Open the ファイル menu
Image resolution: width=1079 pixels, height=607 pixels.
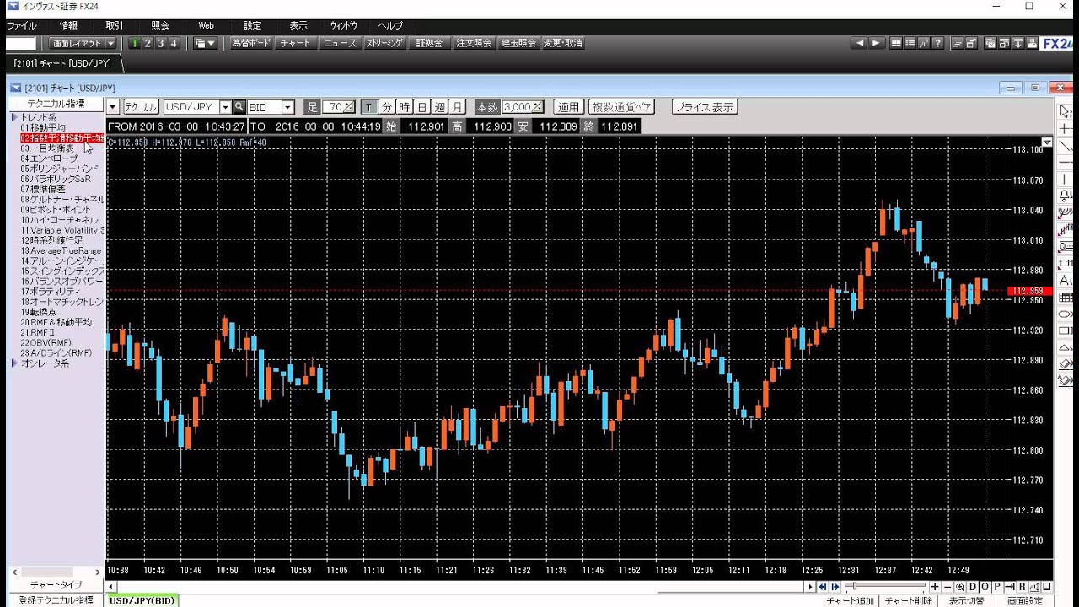tap(22, 25)
